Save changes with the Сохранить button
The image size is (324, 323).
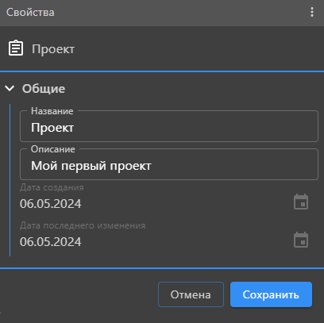(x=271, y=294)
